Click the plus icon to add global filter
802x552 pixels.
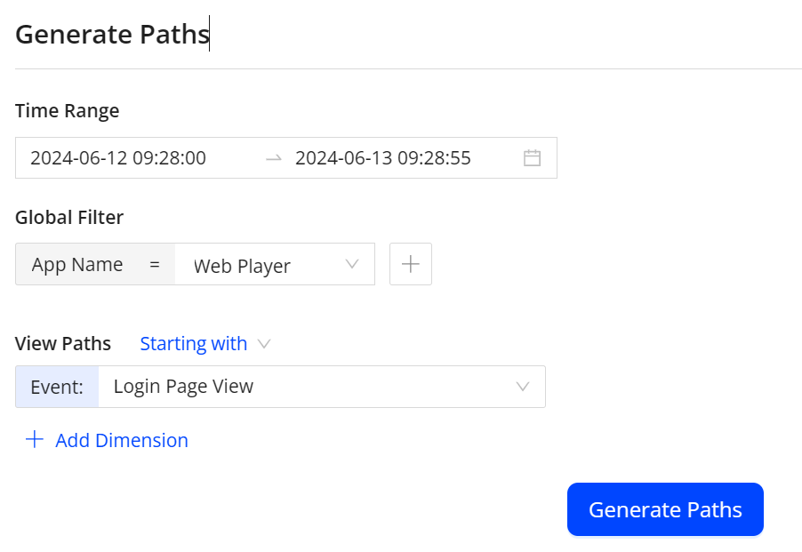click(411, 264)
